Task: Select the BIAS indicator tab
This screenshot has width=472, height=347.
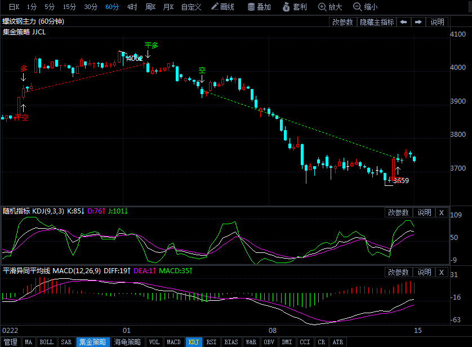Action: 231,342
